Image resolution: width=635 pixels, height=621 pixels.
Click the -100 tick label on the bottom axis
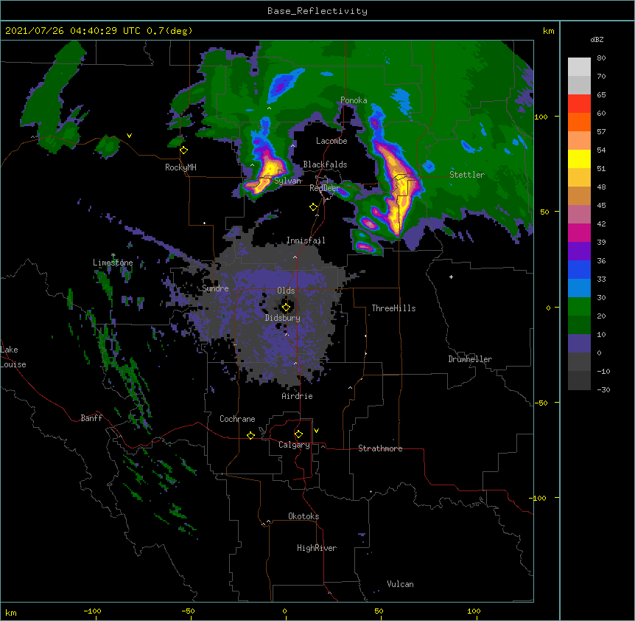(92, 611)
